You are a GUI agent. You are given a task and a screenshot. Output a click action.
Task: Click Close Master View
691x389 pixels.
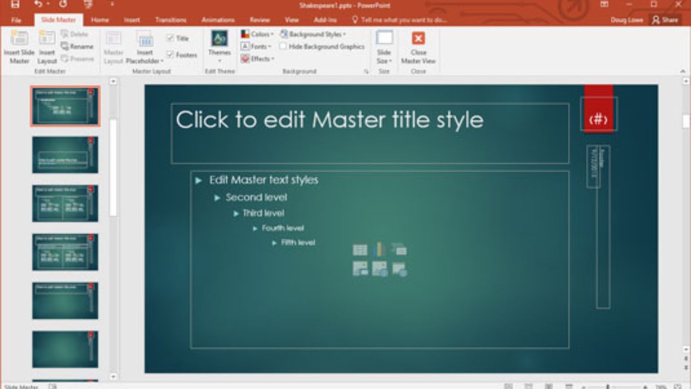[x=418, y=47]
